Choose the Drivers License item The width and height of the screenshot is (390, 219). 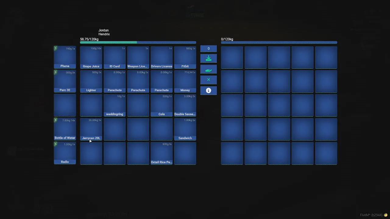pos(161,57)
